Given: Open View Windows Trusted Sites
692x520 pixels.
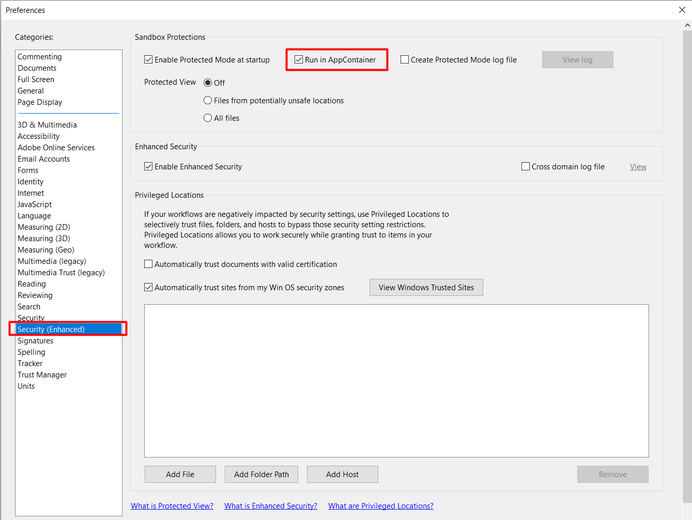Looking at the screenshot, I should click(426, 287).
